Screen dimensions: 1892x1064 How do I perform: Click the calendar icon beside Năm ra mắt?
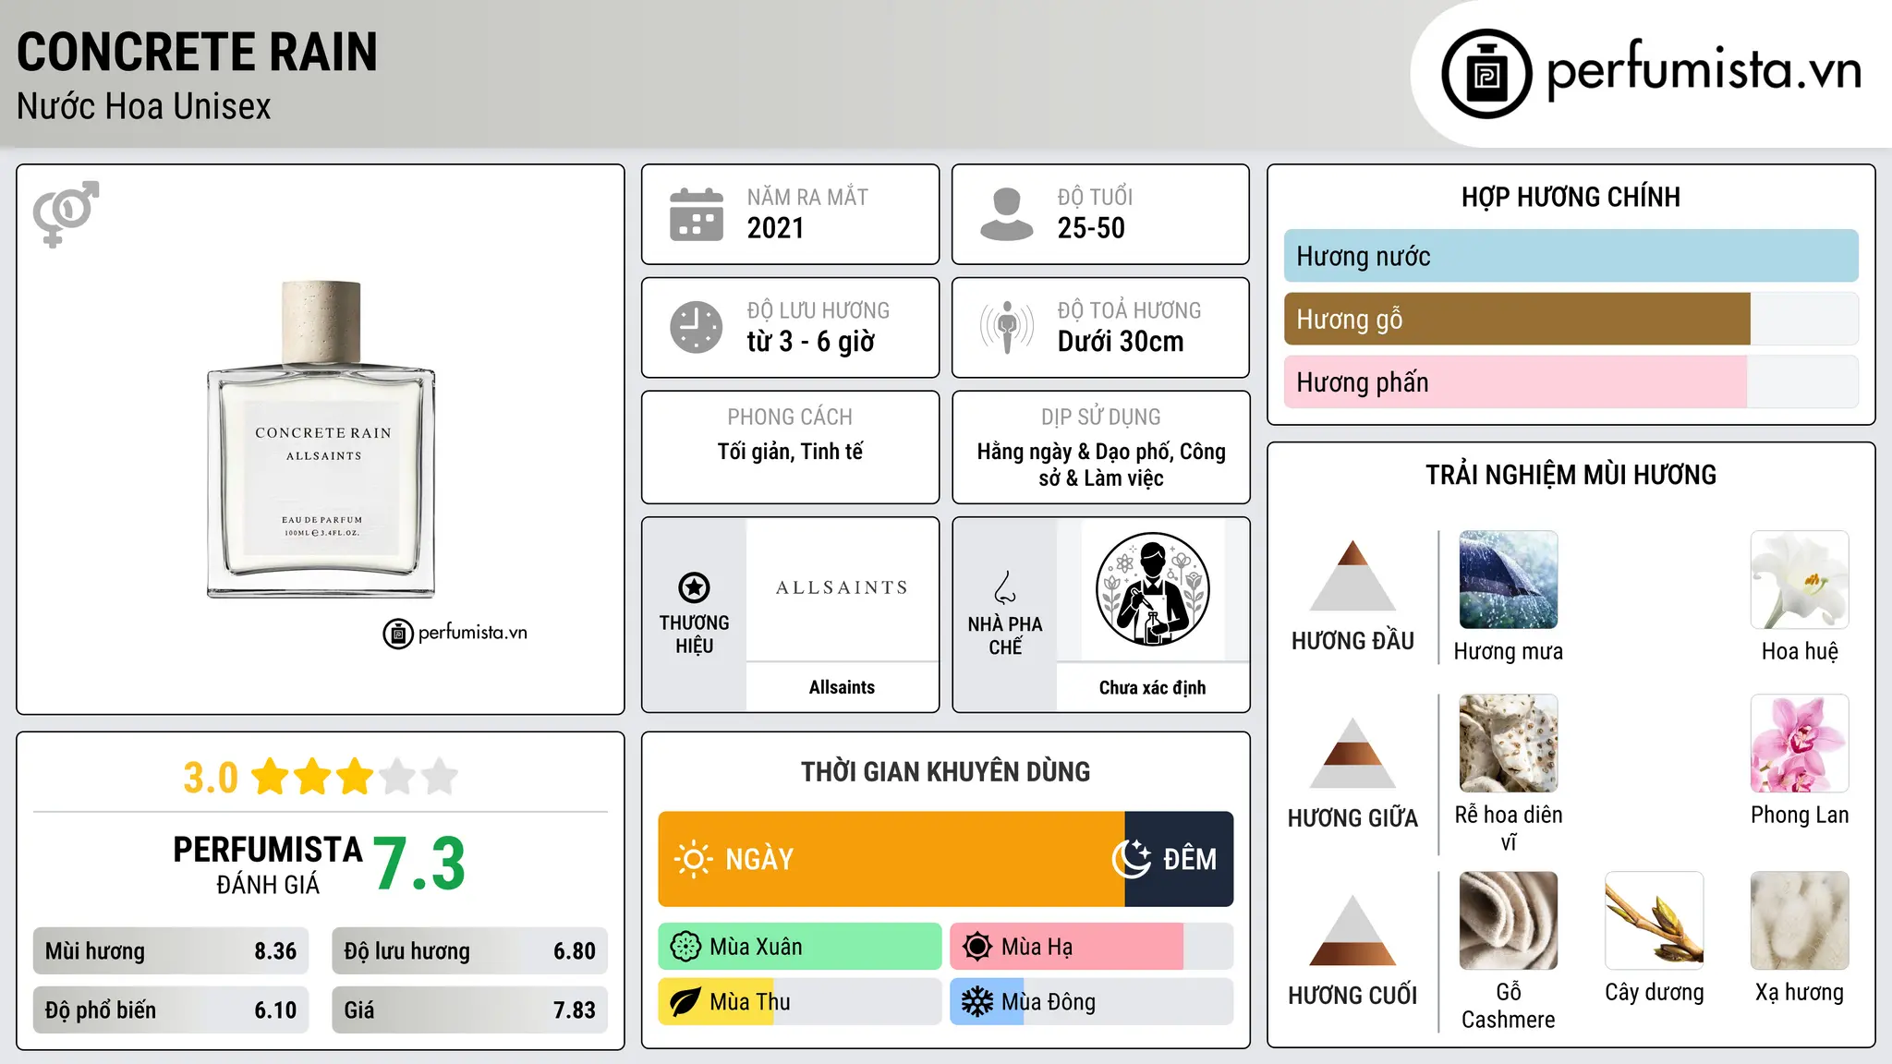pos(697,214)
